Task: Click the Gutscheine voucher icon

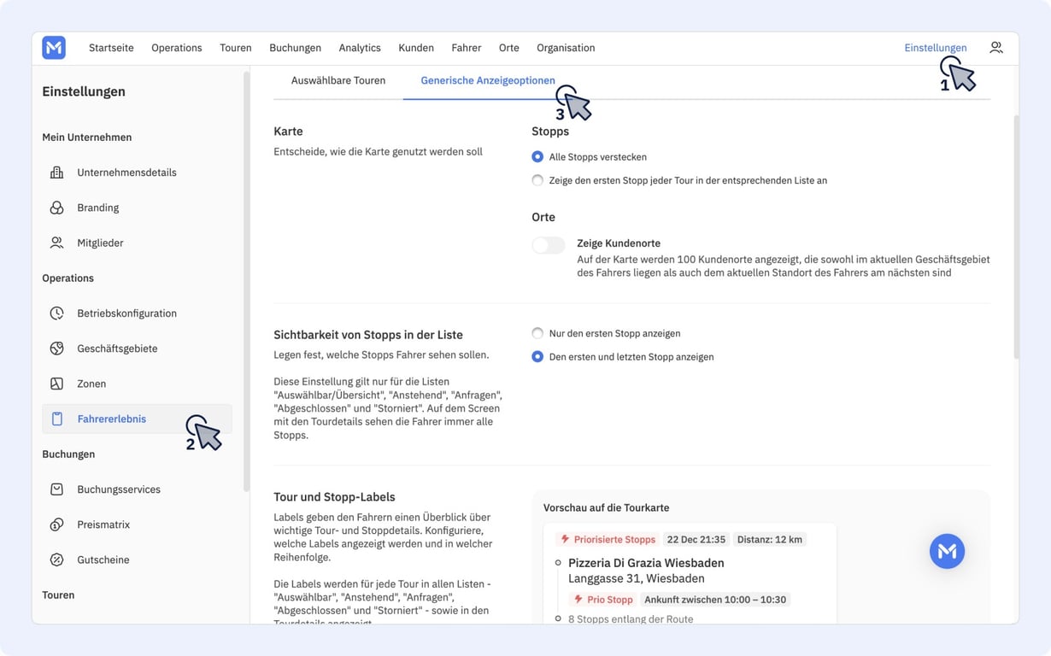Action: (56, 559)
